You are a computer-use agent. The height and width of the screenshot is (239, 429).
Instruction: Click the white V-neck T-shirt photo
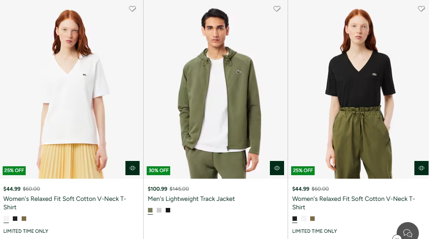(x=72, y=89)
